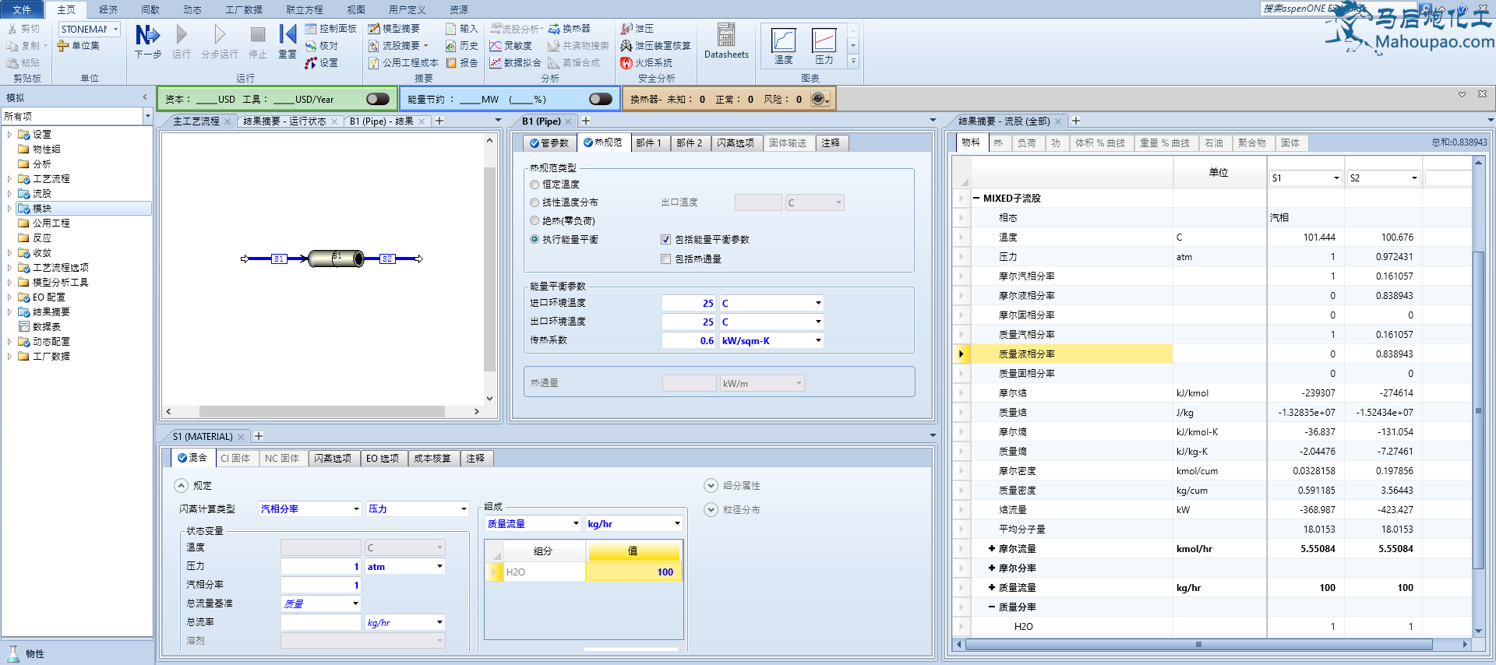Select 压力 pressure plot
The height and width of the screenshot is (665, 1496).
[824, 46]
